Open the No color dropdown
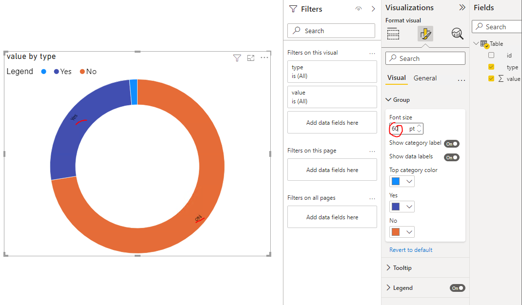Screen dimensions: 522x305 pos(402,232)
